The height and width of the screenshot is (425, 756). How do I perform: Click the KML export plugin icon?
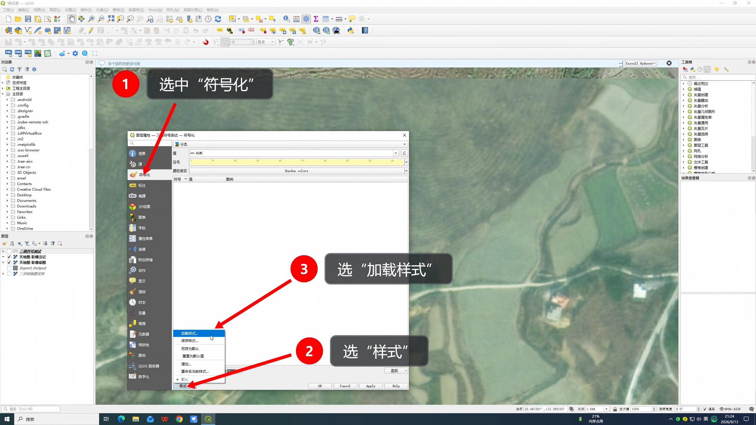(x=9, y=53)
